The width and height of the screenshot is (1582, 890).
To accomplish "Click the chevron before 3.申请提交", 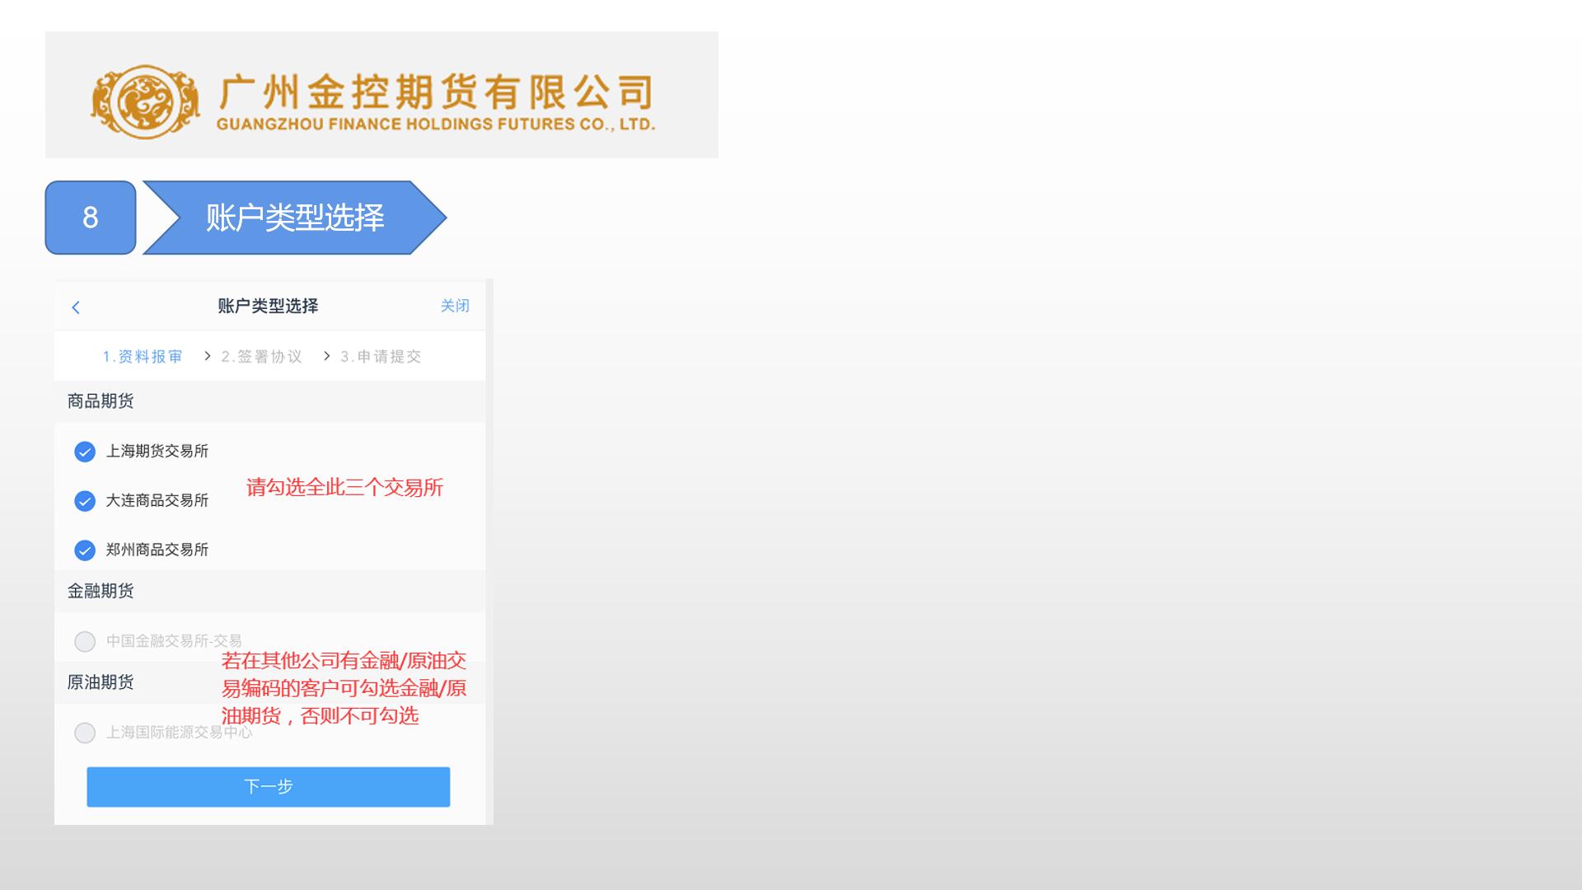I will pyautogui.click(x=327, y=356).
